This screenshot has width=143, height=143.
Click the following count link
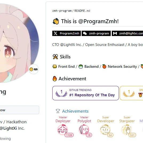point(5,139)
